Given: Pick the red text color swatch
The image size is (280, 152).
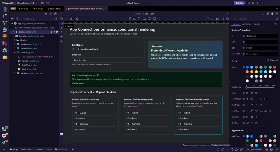Looking at the screenshot, I should click(275, 67).
